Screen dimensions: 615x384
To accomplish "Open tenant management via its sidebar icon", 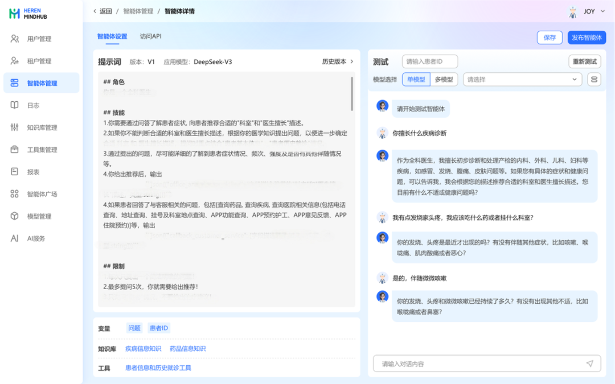I will 15,61.
